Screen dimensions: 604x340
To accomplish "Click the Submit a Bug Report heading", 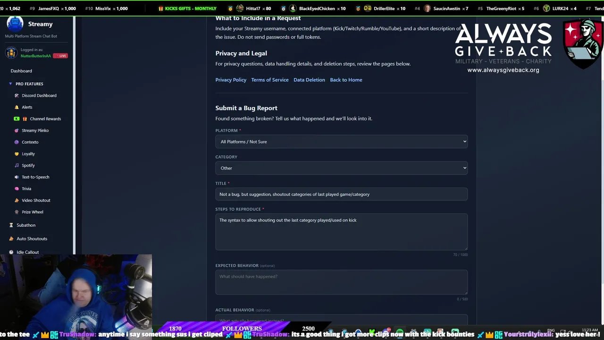I will tap(246, 108).
